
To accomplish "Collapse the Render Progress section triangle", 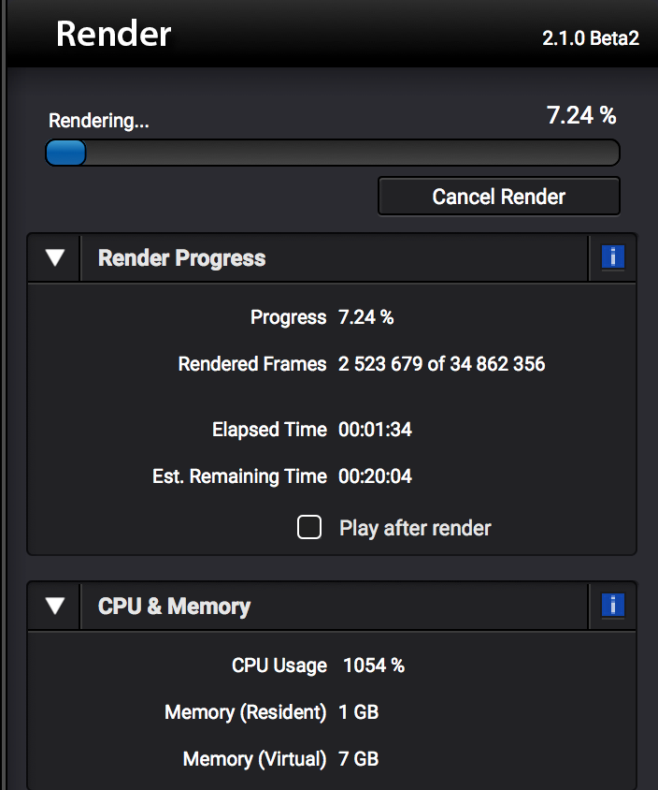I will (x=55, y=257).
